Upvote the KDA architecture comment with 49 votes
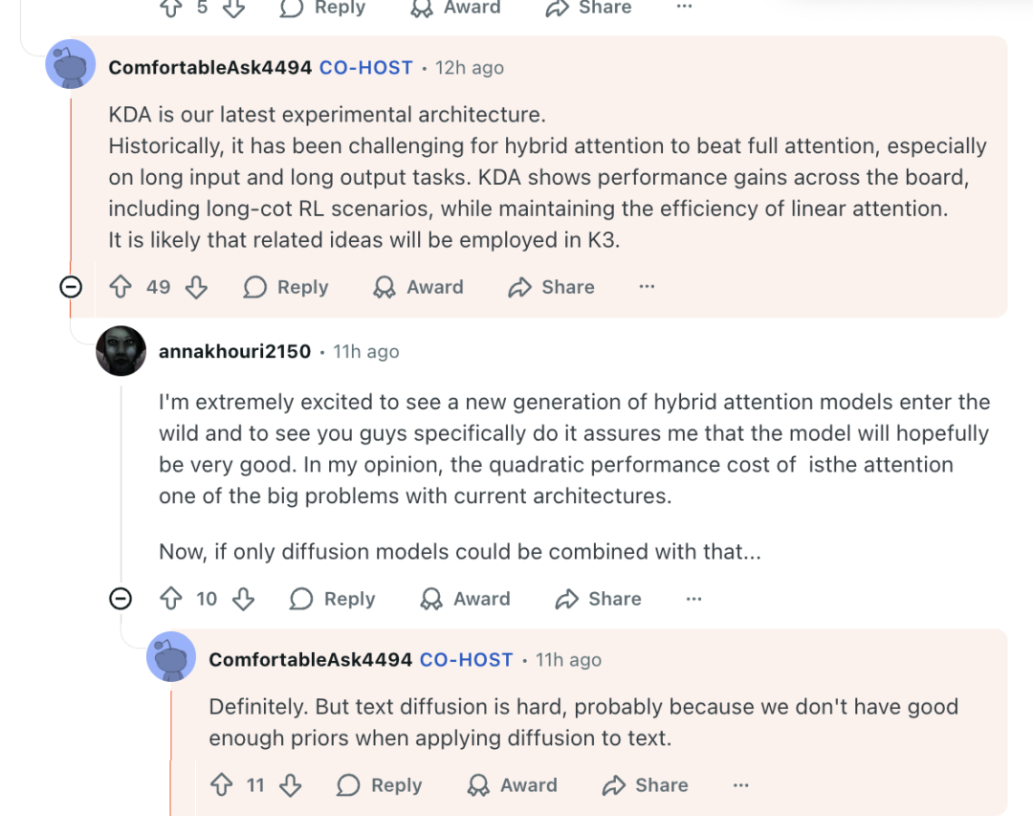This screenshot has width=1033, height=836. coord(121,287)
